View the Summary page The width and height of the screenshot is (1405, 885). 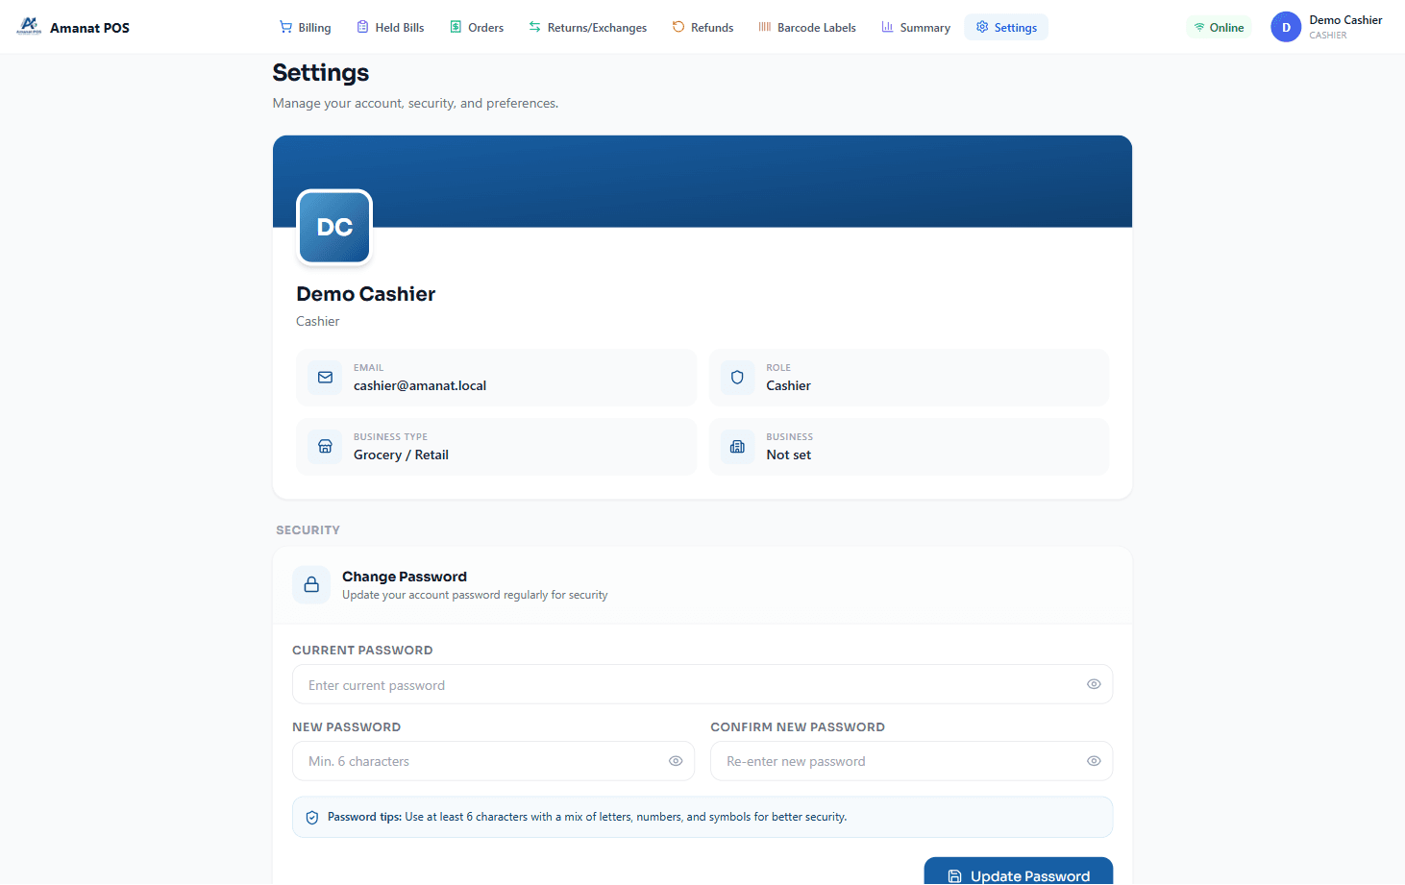pyautogui.click(x=916, y=27)
